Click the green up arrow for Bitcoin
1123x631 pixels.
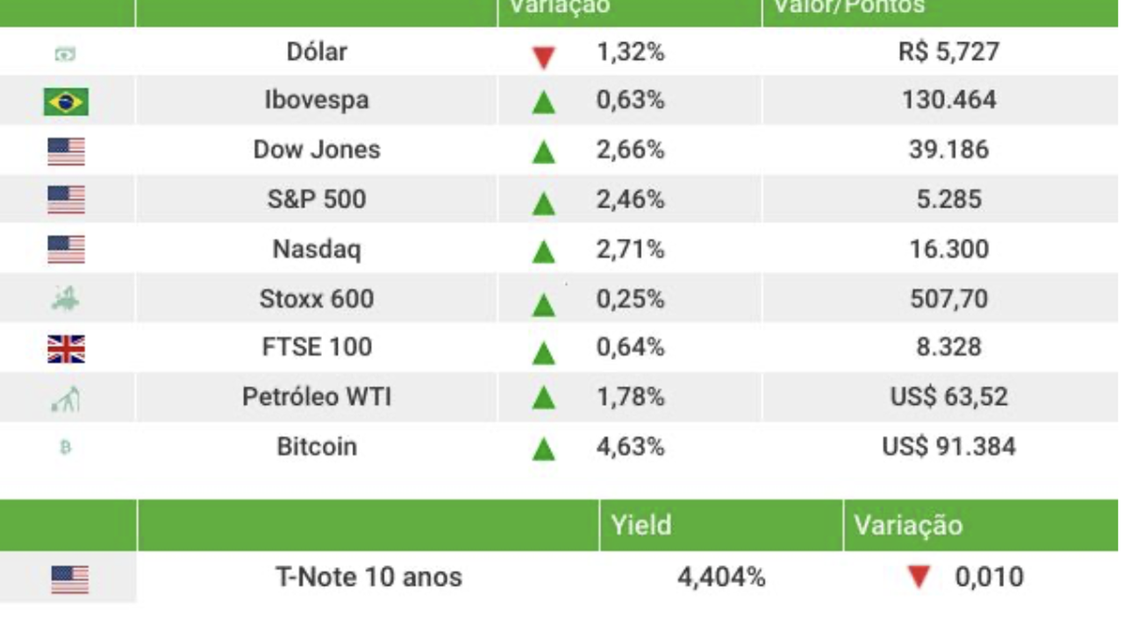[544, 450]
